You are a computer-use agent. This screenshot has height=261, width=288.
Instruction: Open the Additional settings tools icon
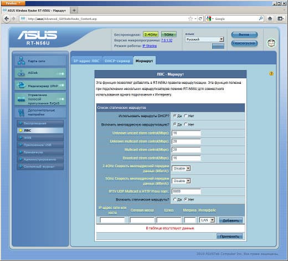coord(21,112)
